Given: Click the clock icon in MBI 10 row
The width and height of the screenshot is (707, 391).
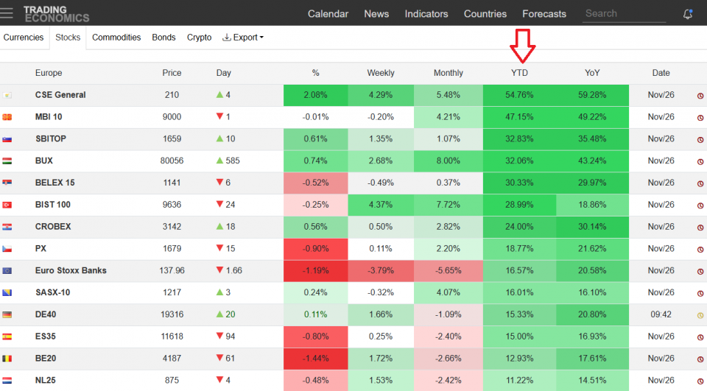Looking at the screenshot, I should [700, 118].
